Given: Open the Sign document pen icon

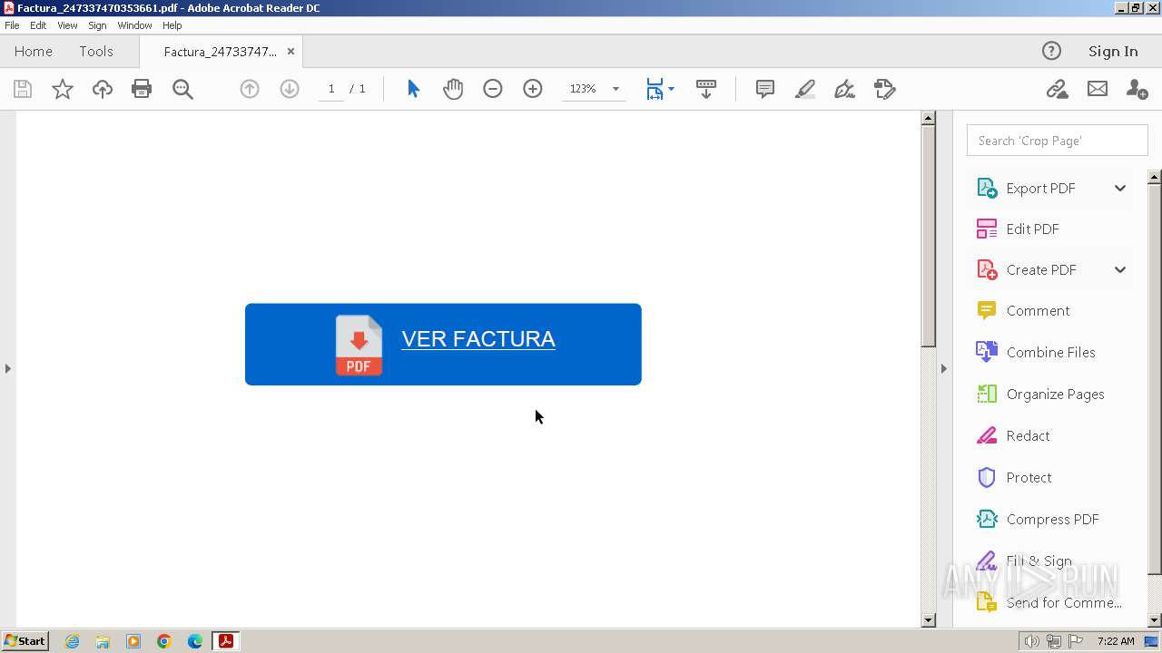Looking at the screenshot, I should [x=844, y=89].
